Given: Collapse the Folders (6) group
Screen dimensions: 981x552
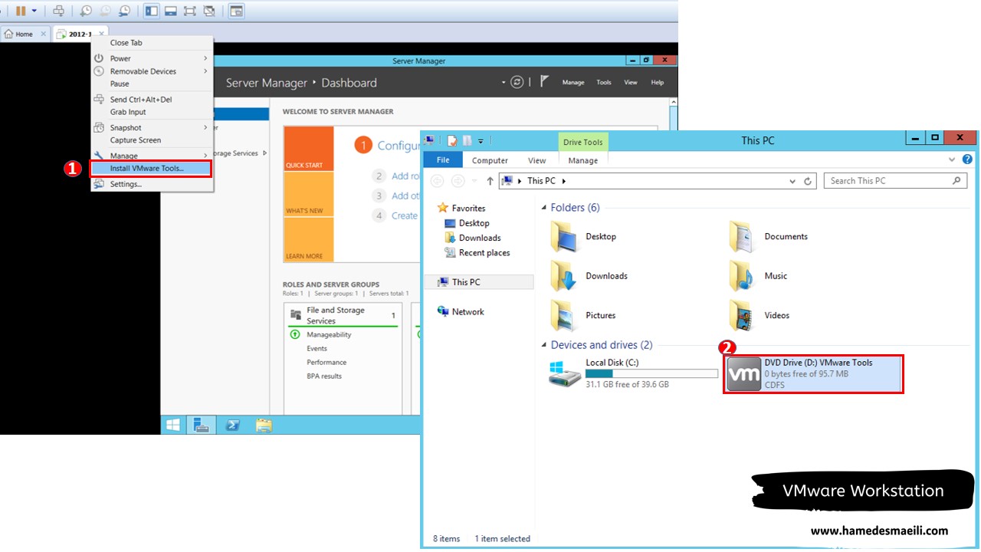Looking at the screenshot, I should point(544,208).
